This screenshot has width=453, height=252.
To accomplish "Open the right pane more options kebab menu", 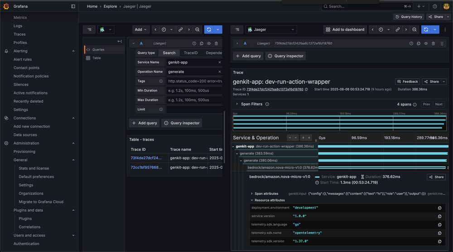I will [445, 29].
